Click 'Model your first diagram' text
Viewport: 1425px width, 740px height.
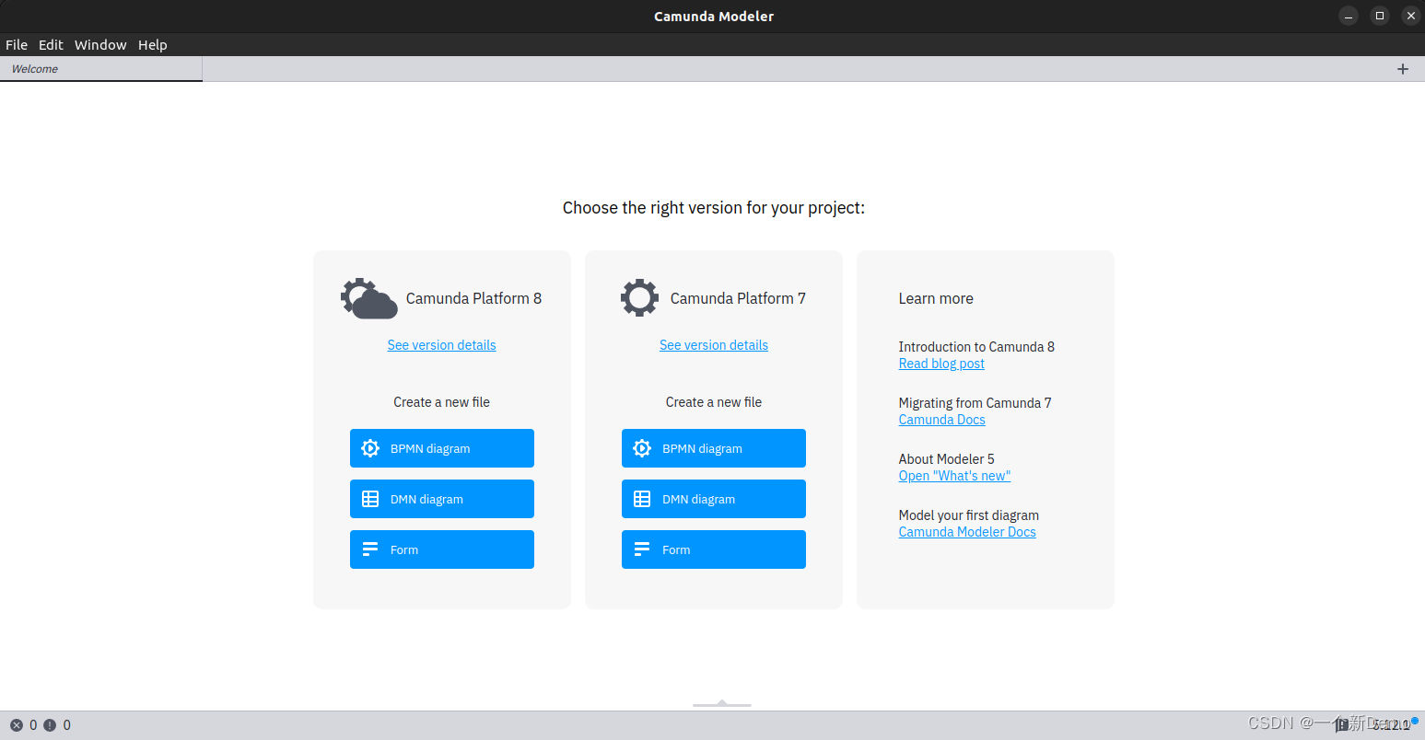pos(968,515)
